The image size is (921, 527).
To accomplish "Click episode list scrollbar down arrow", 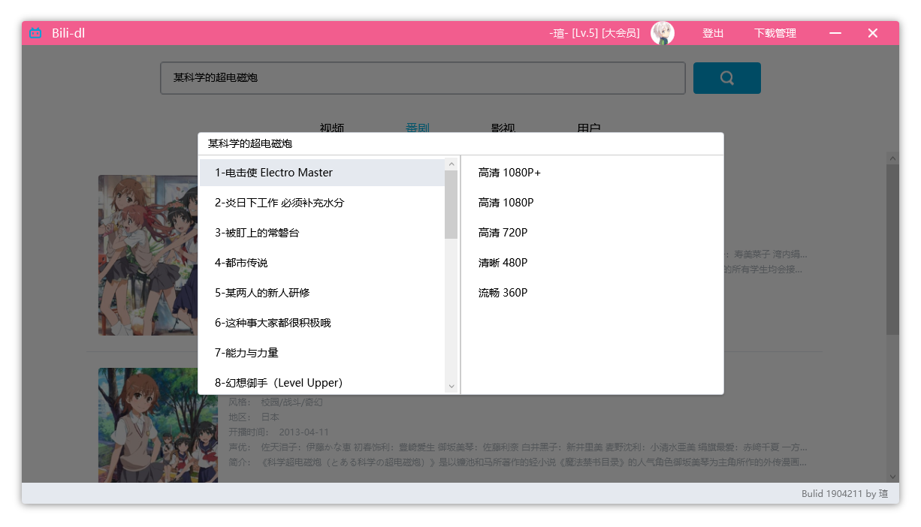I will pos(451,386).
